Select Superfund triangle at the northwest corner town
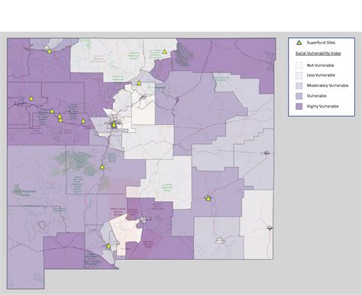 click(x=50, y=51)
